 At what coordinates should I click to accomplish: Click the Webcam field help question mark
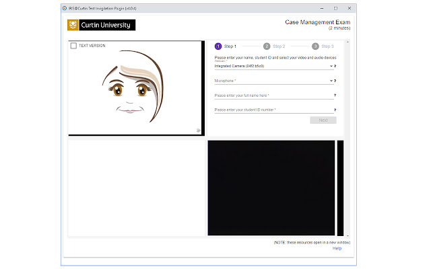335,67
